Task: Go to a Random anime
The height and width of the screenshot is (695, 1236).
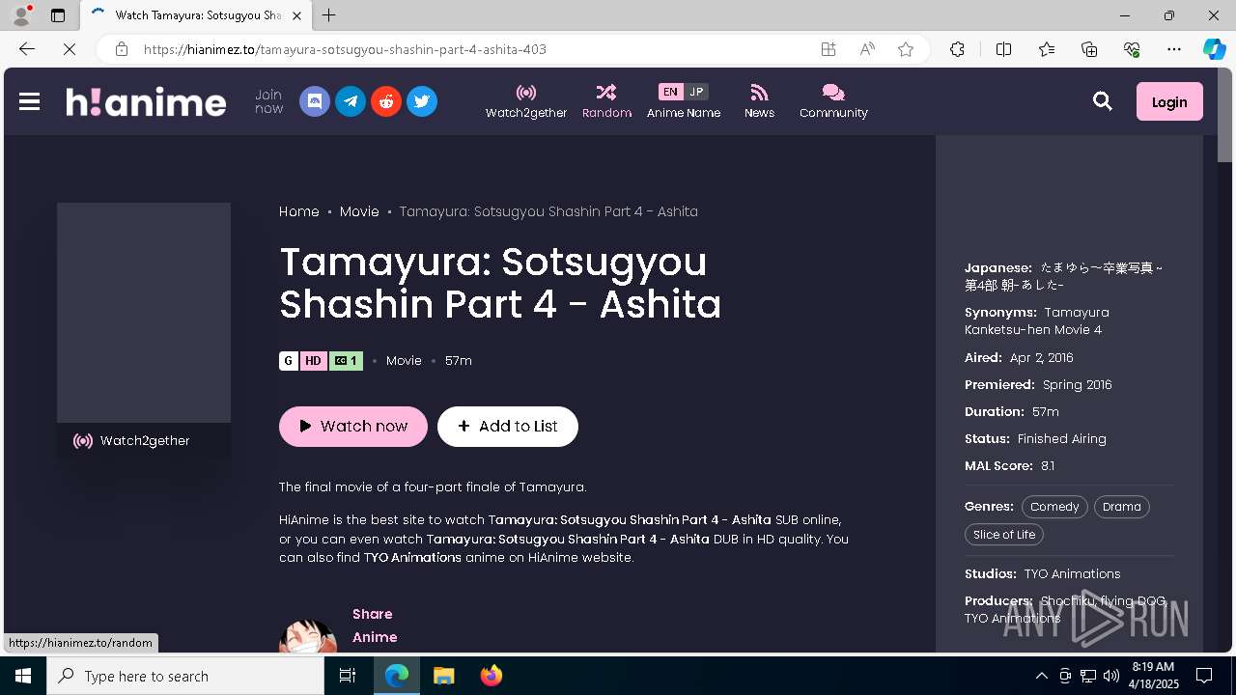Action: (606, 101)
